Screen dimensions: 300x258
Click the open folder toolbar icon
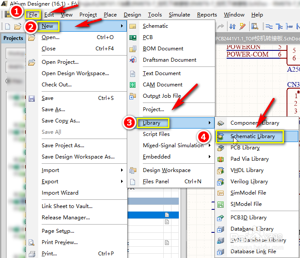click(18, 26)
